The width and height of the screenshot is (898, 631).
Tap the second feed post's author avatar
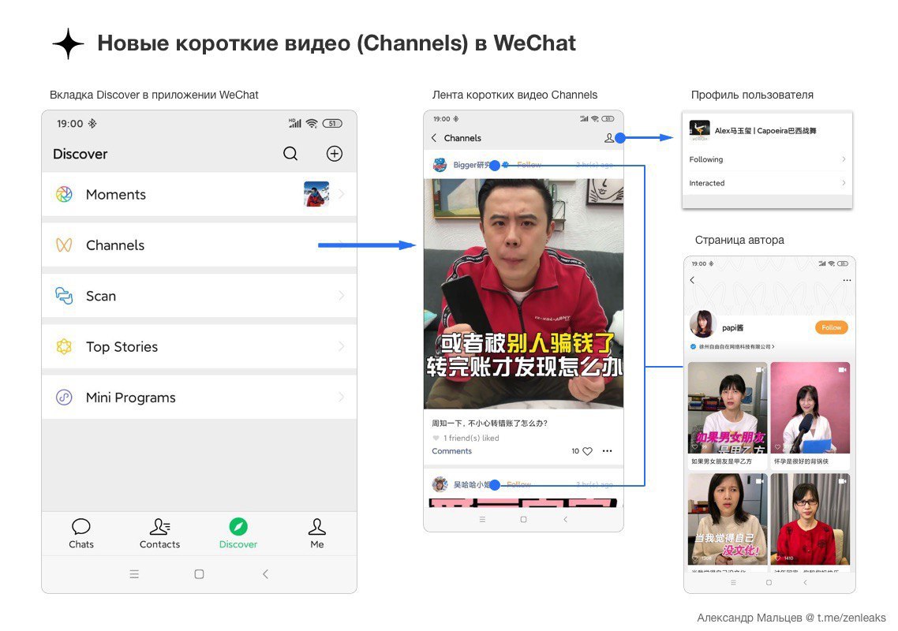tap(440, 484)
